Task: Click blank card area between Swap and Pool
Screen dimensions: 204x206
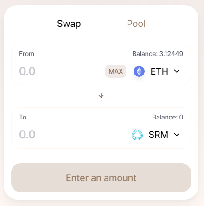Action: pyautogui.click(x=103, y=24)
